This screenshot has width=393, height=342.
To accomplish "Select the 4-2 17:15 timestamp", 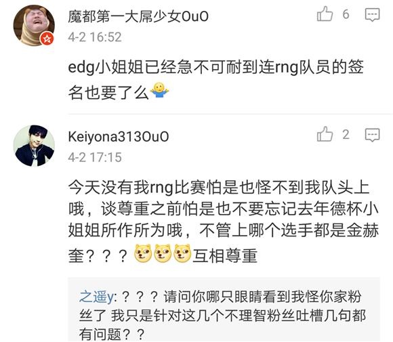I will (x=95, y=157).
